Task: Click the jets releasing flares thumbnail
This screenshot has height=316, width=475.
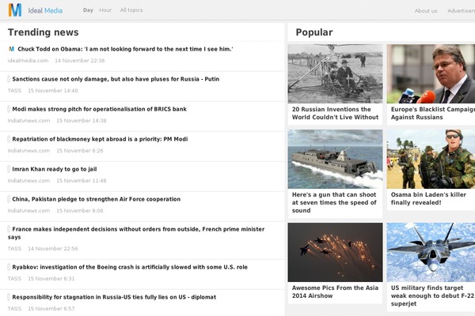Action: click(x=335, y=252)
